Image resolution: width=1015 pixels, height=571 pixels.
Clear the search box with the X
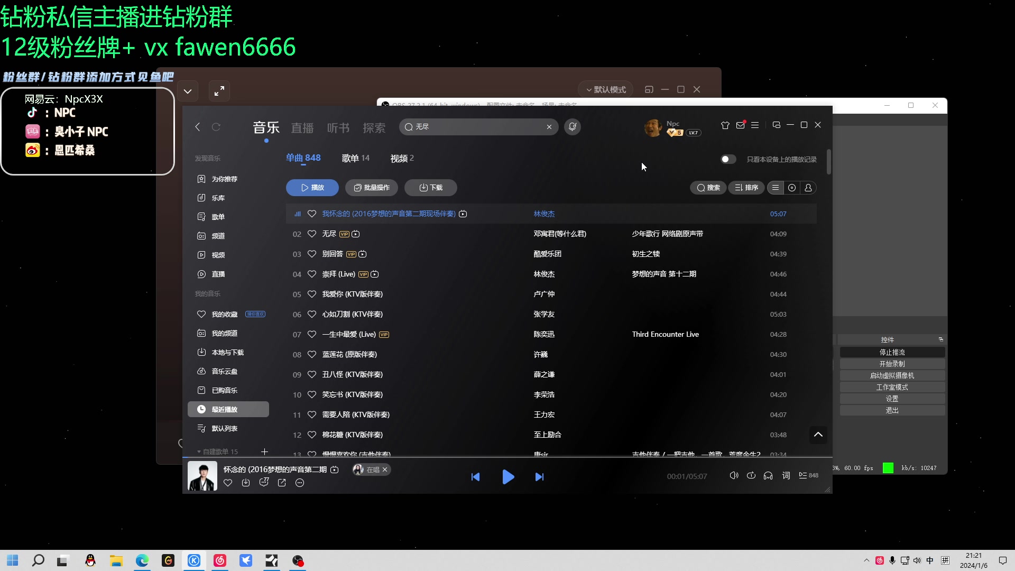pos(549,127)
